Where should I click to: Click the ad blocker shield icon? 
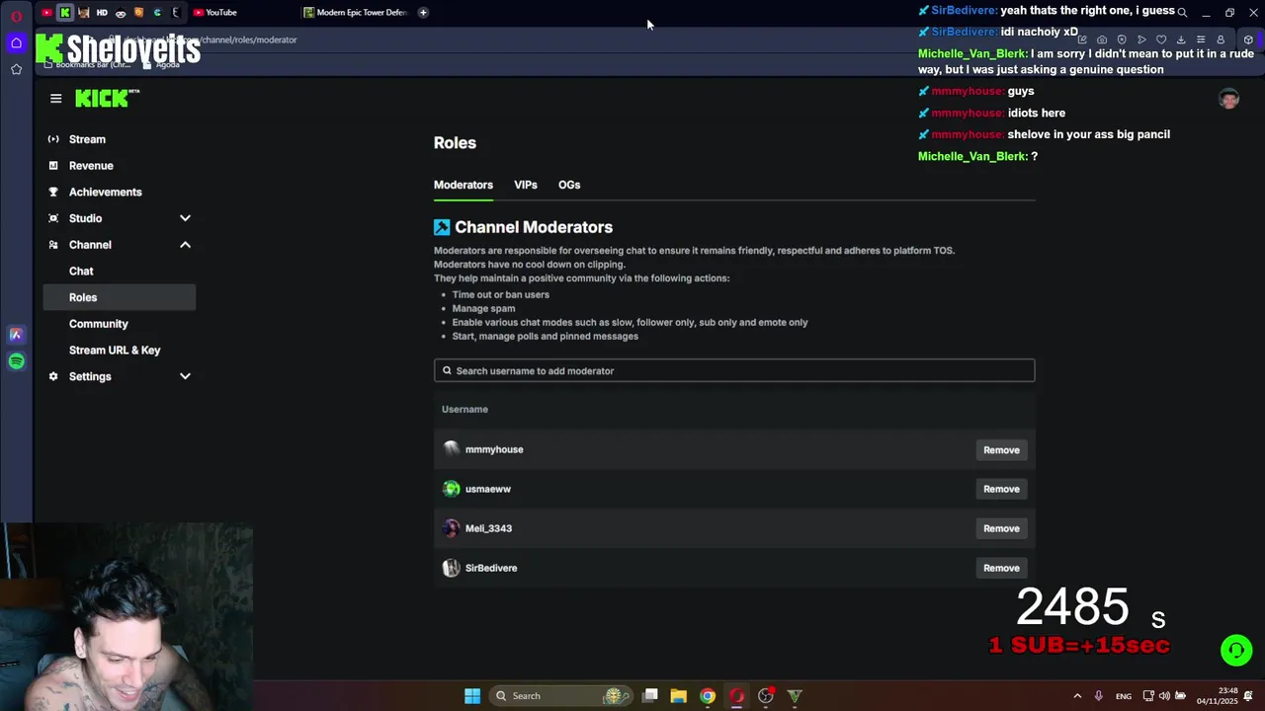[x=1122, y=39]
